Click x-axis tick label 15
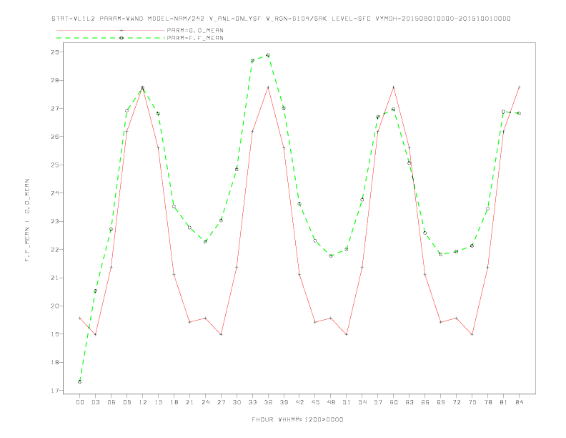The image size is (566, 438). (158, 402)
